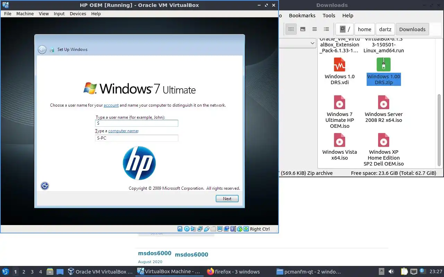The height and width of the screenshot is (277, 444).
Task: Open the Lubuntu start menu
Action: coord(6,271)
